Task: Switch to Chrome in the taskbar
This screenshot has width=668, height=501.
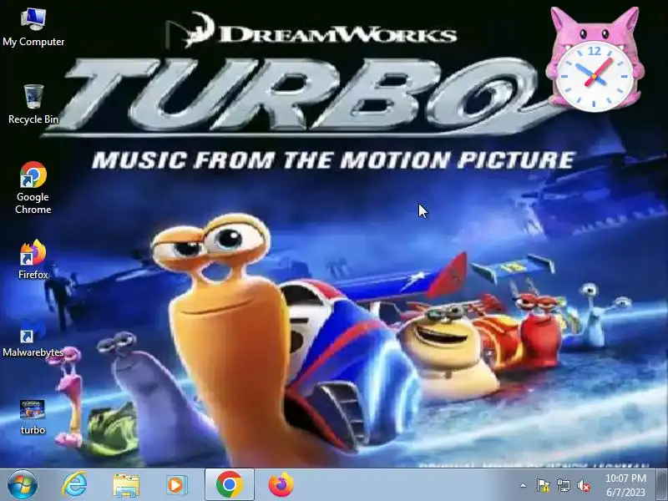Action: point(229,485)
